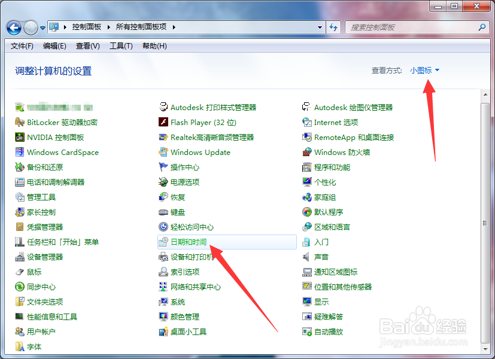Click the Windows Update icon
The height and width of the screenshot is (359, 495).
(x=163, y=153)
